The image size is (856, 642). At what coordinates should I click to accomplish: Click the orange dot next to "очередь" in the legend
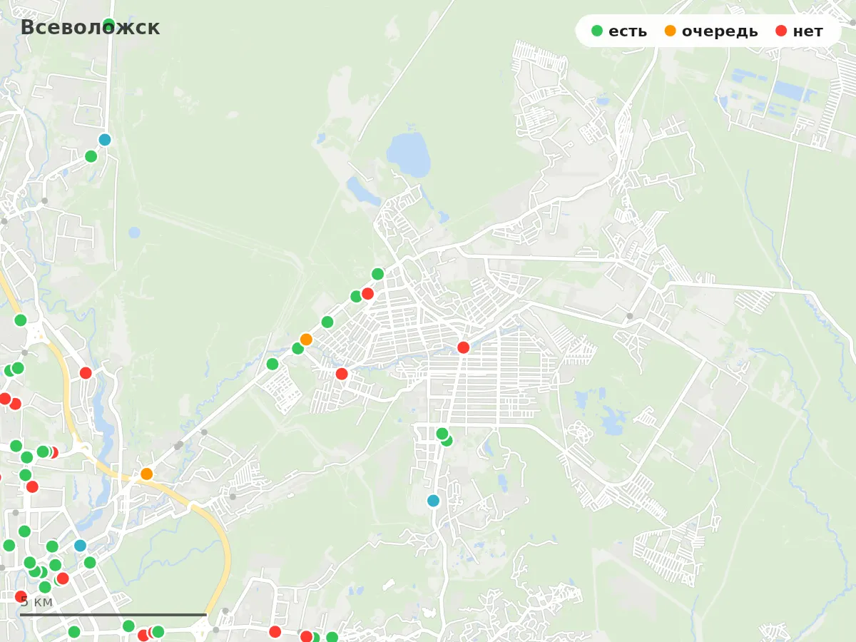coord(671,31)
